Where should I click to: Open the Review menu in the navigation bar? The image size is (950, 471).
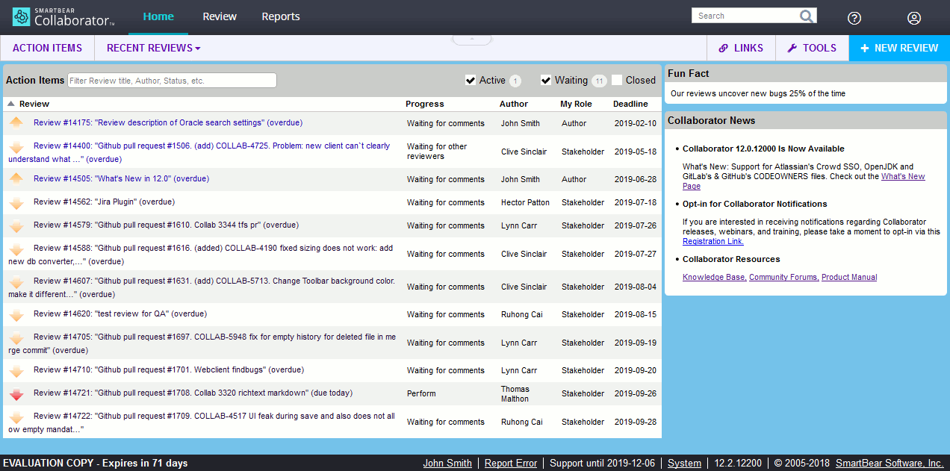tap(219, 16)
